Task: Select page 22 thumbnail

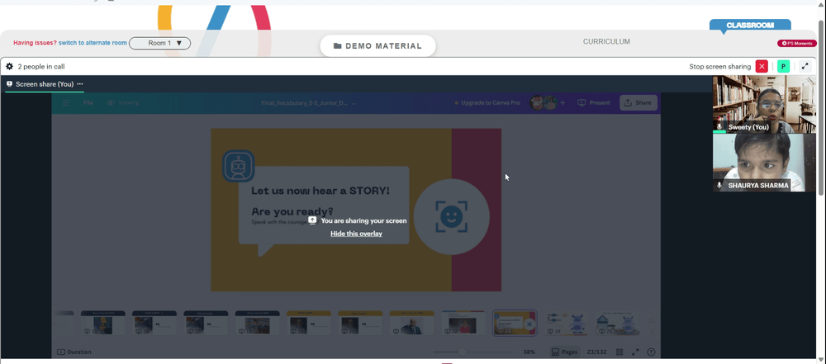Action: pos(463,323)
